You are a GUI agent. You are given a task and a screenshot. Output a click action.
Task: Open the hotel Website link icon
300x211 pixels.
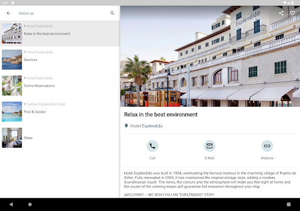tap(267, 146)
